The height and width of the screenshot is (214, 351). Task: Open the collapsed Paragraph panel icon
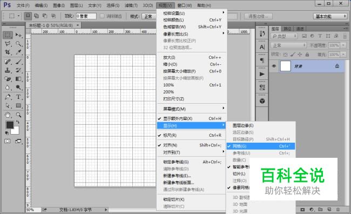click(262, 61)
